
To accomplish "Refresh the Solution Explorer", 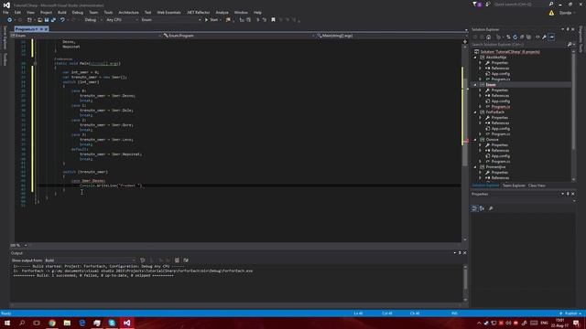I will point(515,37).
